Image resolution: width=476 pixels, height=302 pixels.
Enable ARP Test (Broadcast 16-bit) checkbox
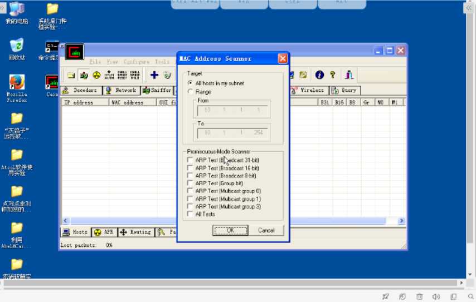coord(190,167)
